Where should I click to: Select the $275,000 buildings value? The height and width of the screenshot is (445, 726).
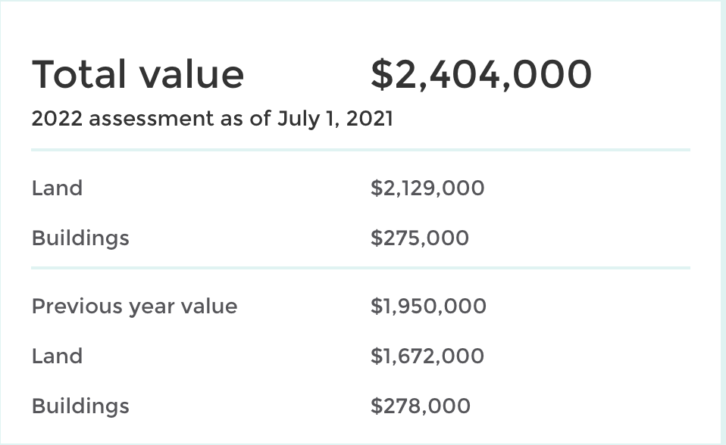[x=420, y=238]
